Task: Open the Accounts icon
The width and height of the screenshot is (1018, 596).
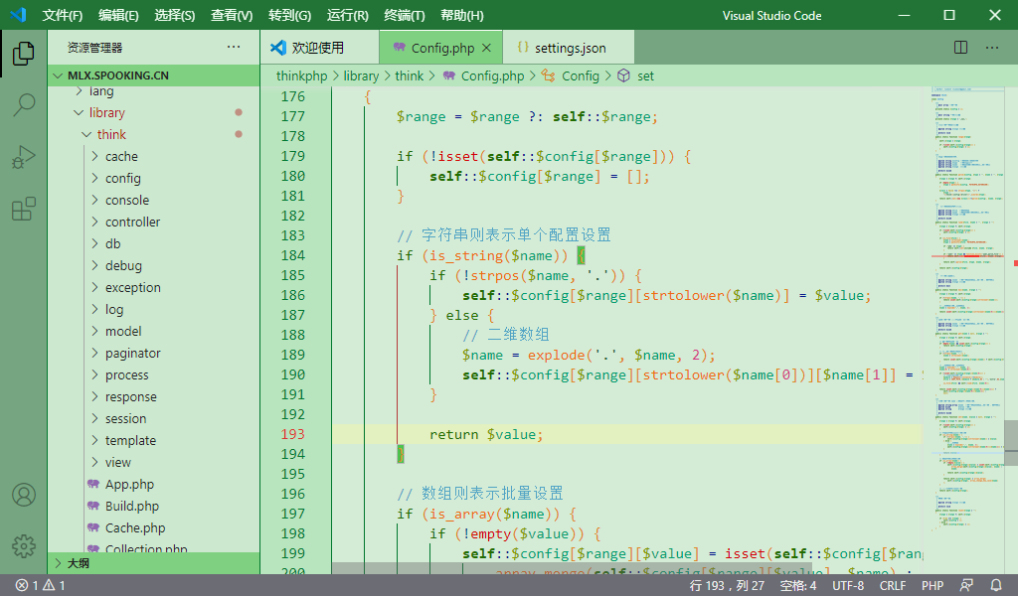Action: click(24, 495)
